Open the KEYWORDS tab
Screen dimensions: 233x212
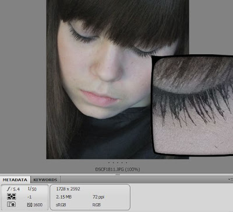[45, 180]
